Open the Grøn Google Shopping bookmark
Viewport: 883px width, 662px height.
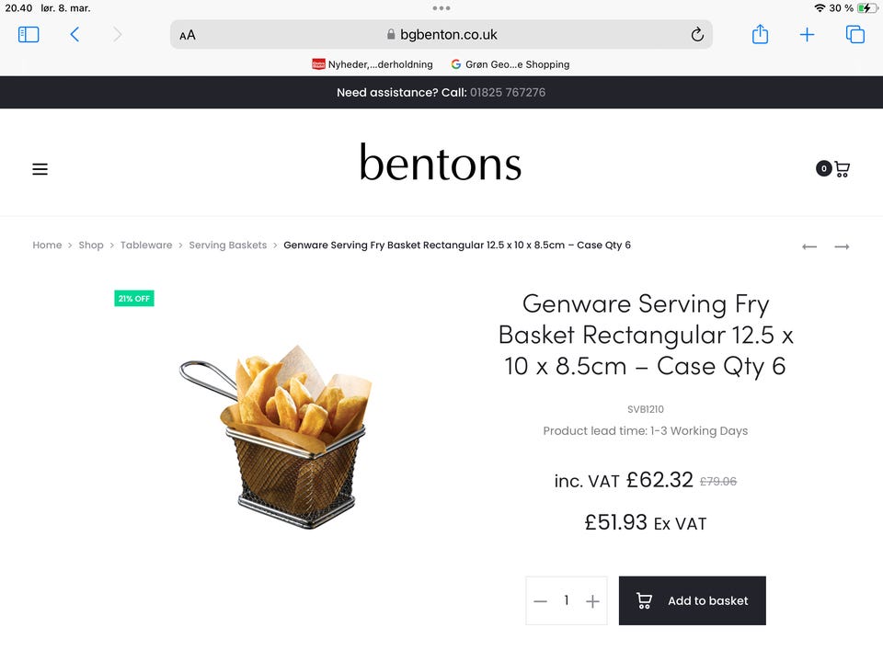[510, 64]
